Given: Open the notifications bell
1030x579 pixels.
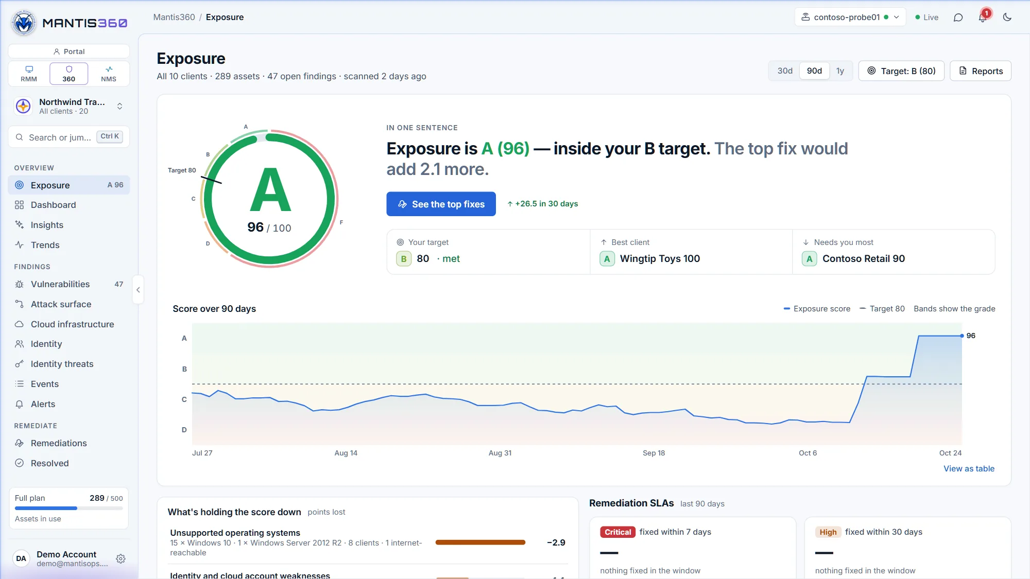Looking at the screenshot, I should [983, 17].
